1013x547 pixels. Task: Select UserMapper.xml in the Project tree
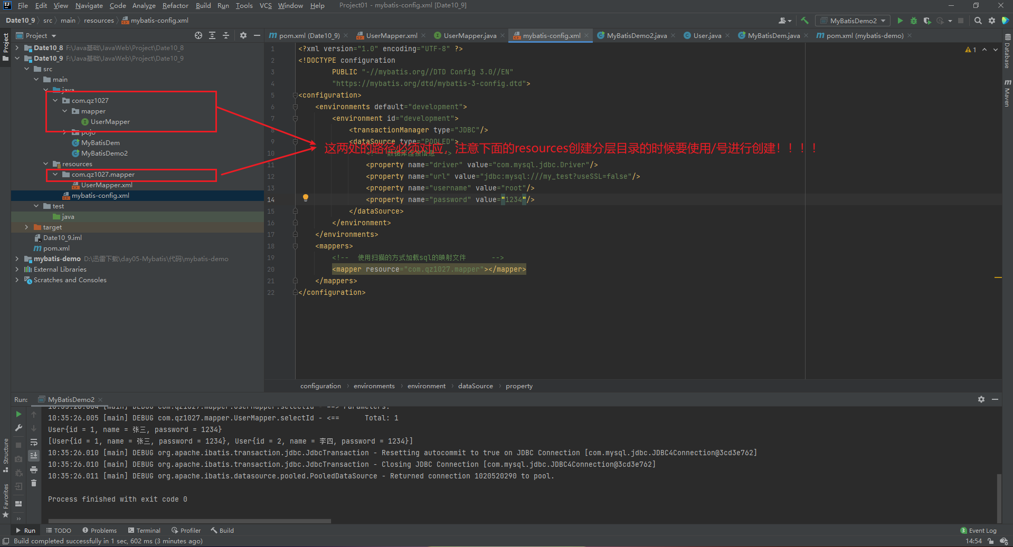pyautogui.click(x=106, y=185)
